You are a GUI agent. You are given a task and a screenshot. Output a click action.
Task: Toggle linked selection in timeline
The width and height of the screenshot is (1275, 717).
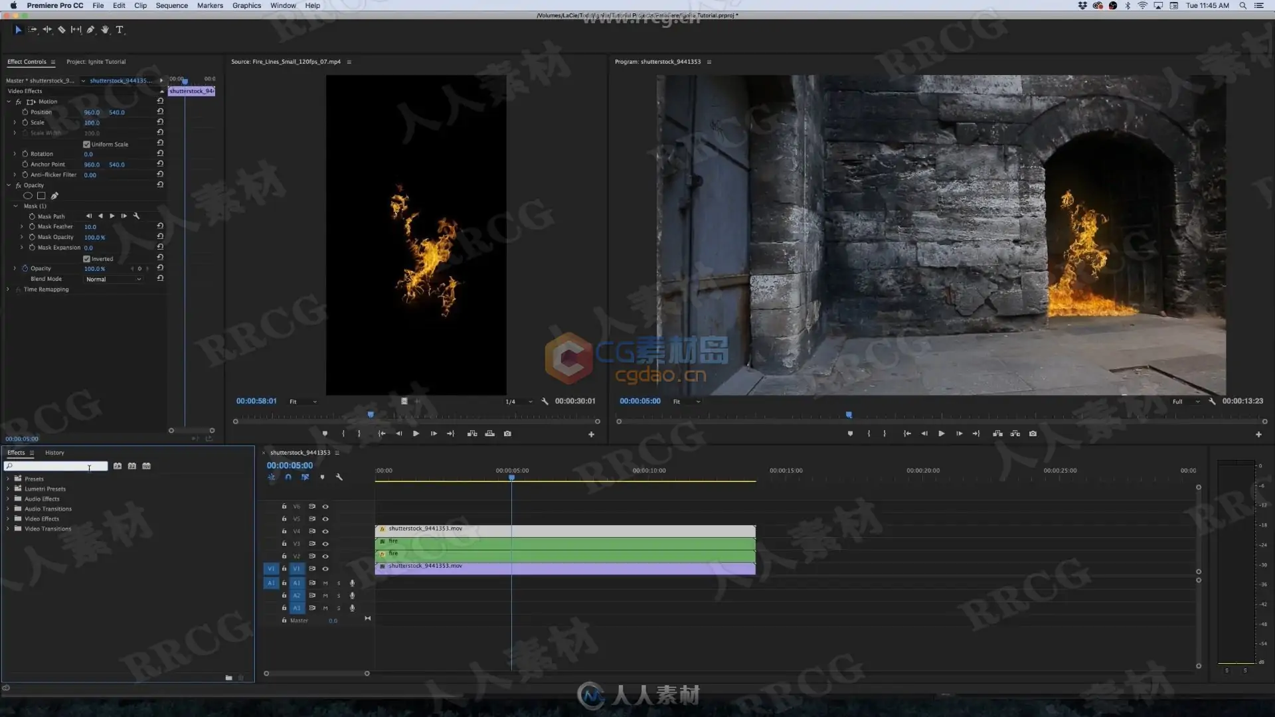point(305,477)
